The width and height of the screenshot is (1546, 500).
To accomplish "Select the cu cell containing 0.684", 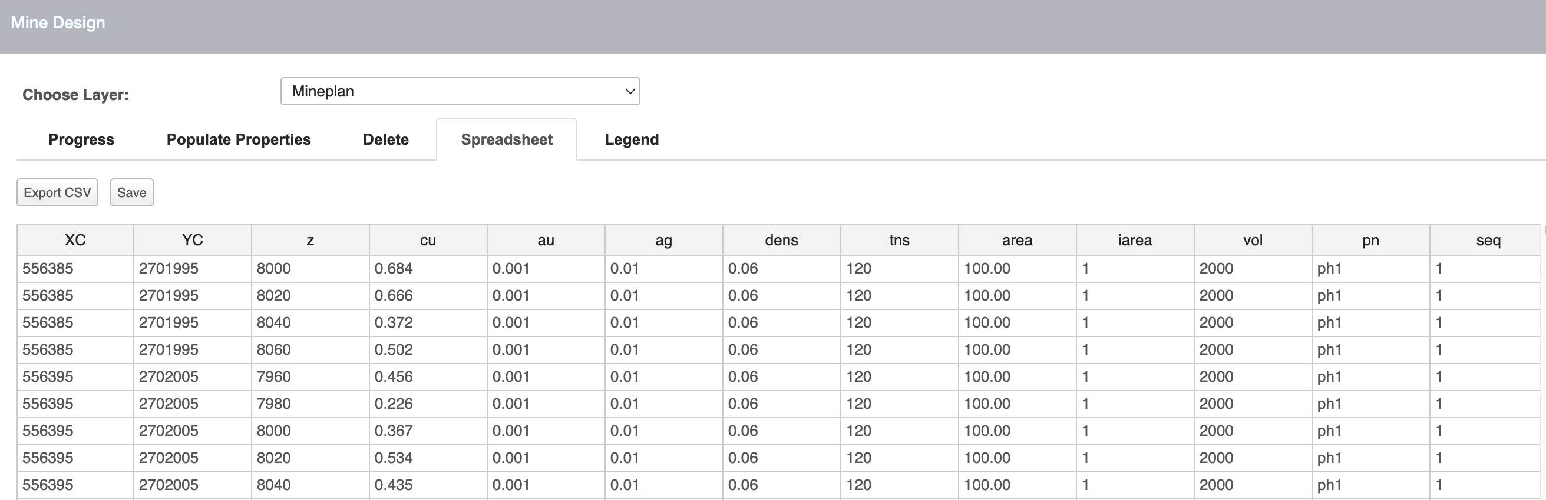I will [427, 269].
